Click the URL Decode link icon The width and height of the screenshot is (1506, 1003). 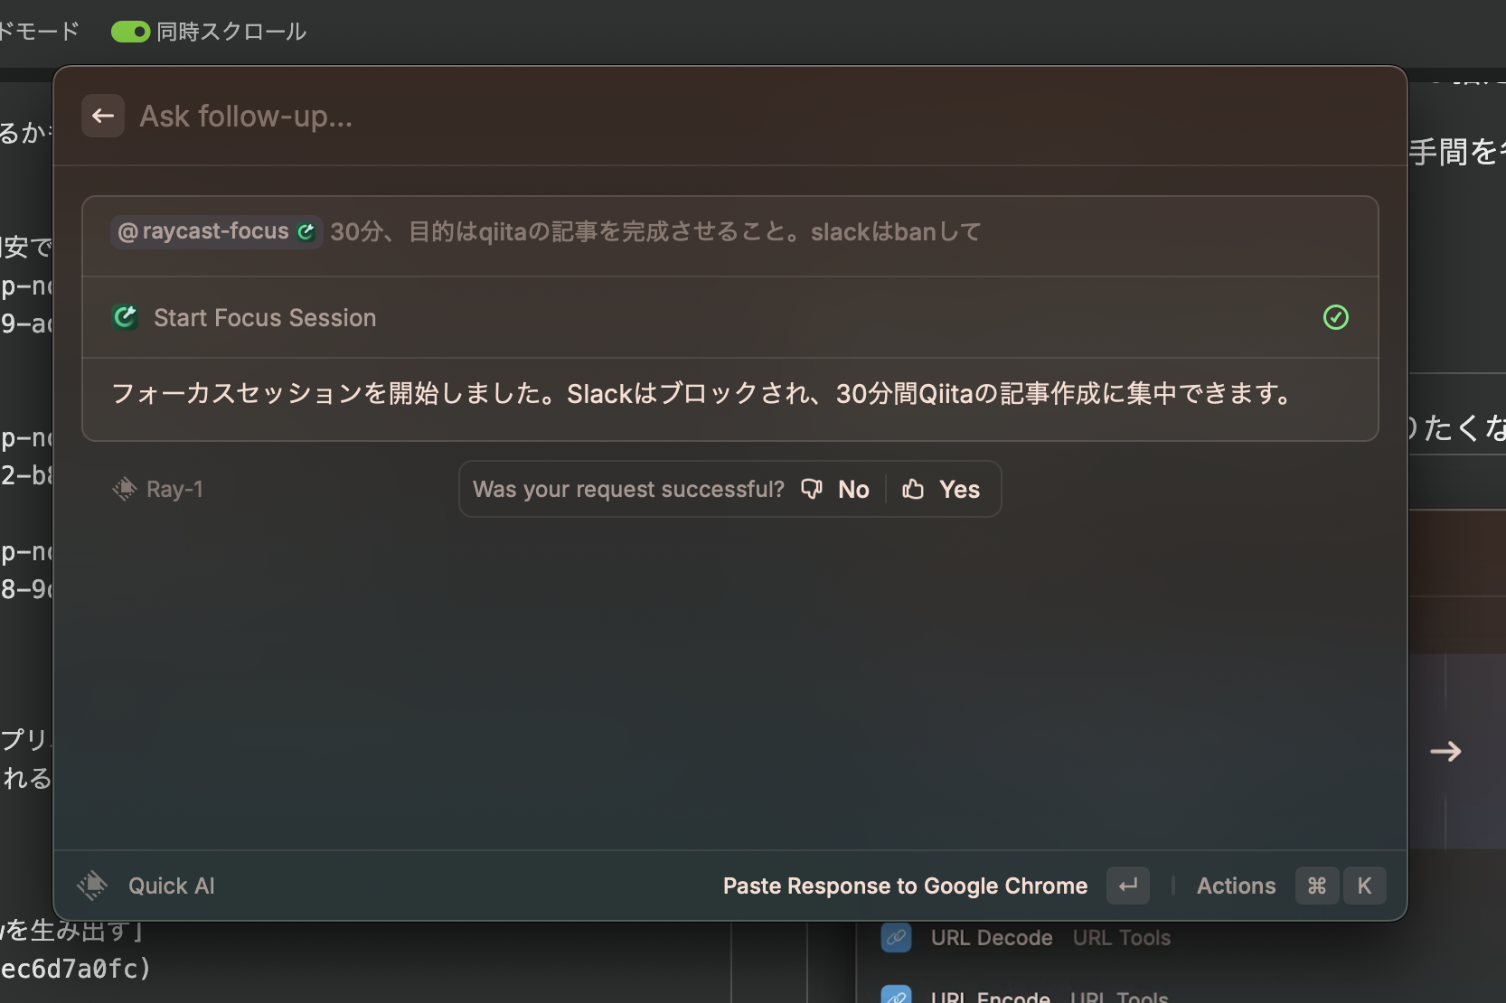897,938
